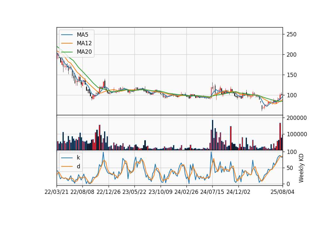The width and height of the screenshot is (314, 226).
Task: Click the 100000 volume axis label
Action: tap(297, 134)
